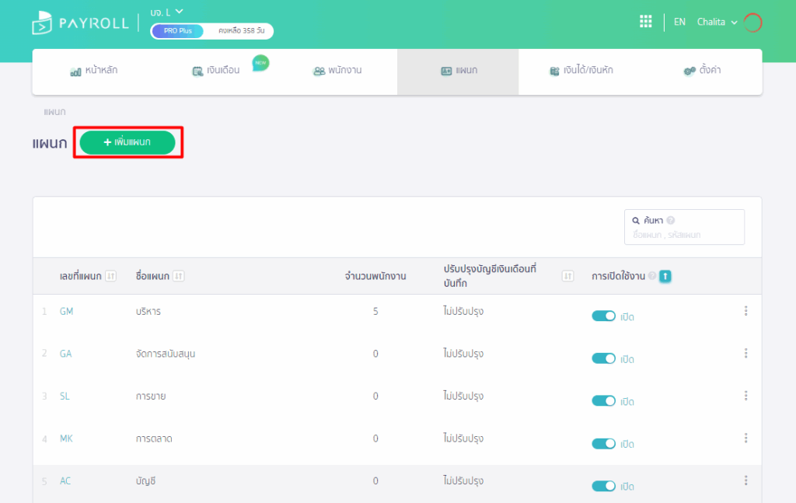Go to the พนักงาน (employees) tab
The image size is (796, 503).
pos(337,71)
